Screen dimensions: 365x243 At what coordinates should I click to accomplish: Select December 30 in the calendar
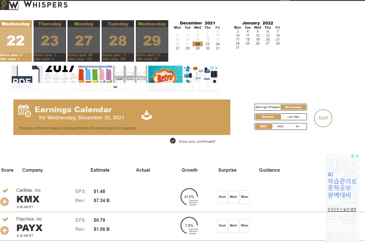click(x=208, y=48)
